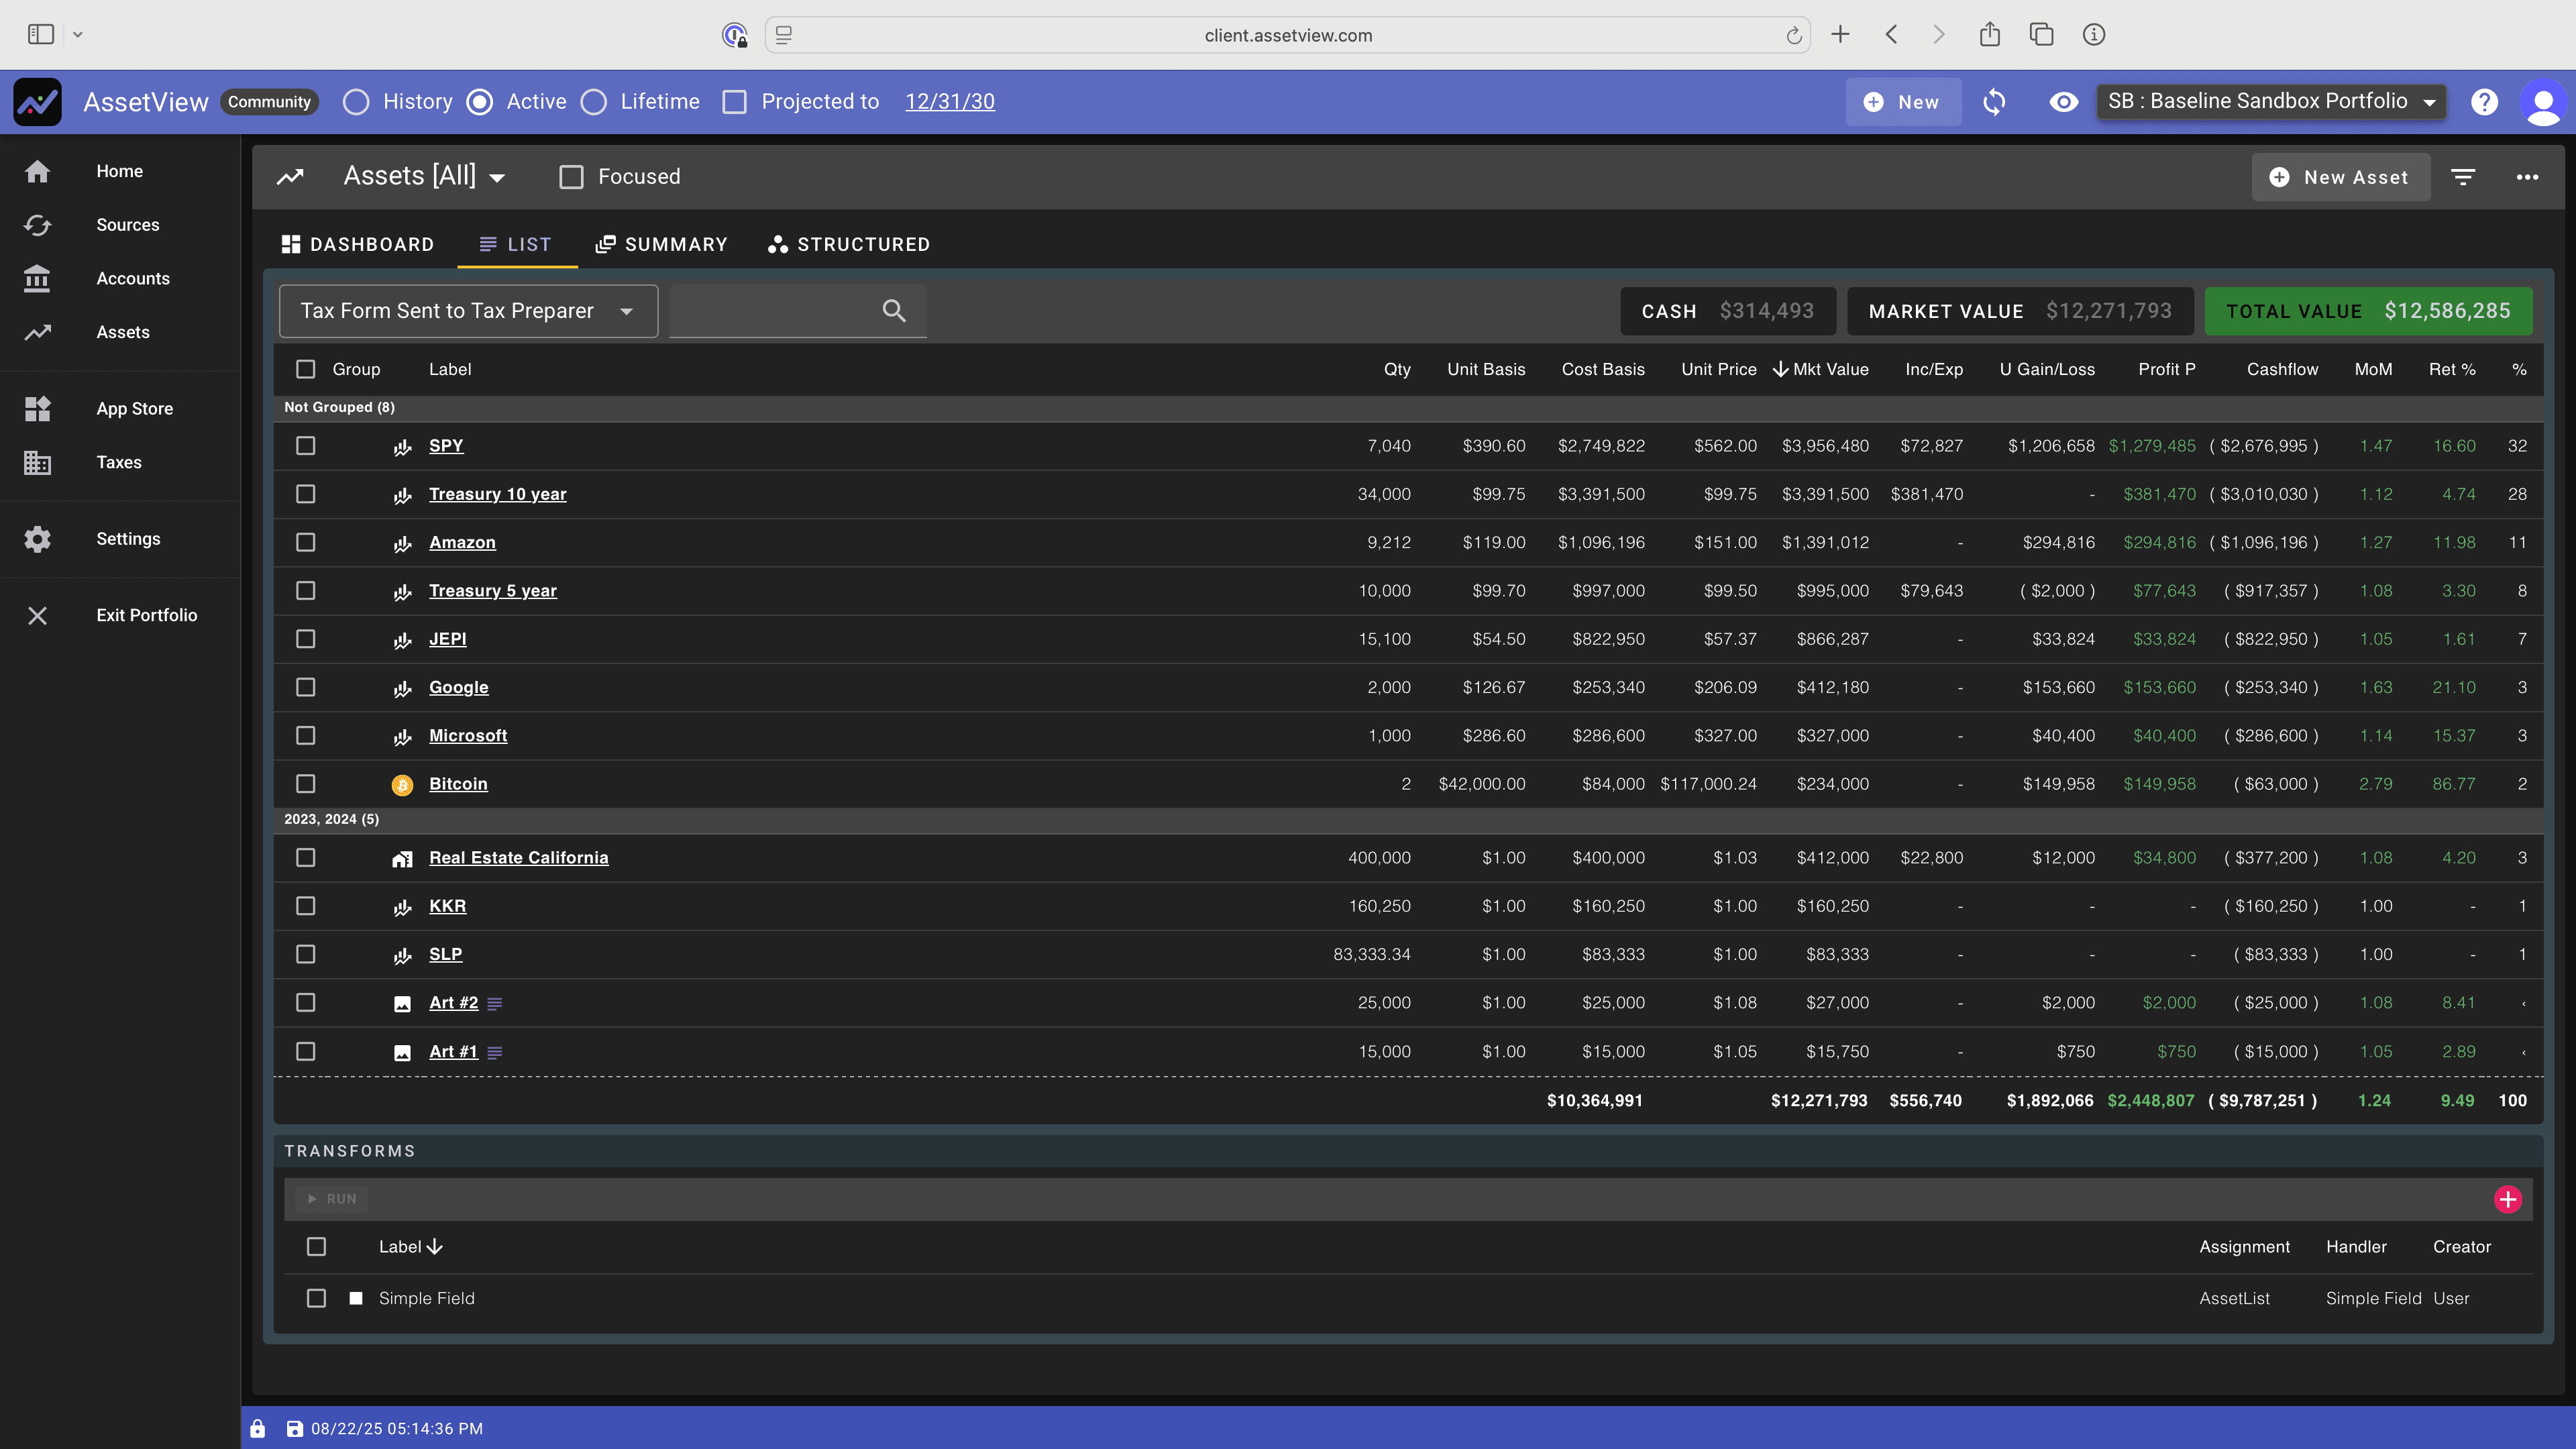Check the Bitcoin row checkbox
This screenshot has height=1449, width=2576.
(306, 784)
